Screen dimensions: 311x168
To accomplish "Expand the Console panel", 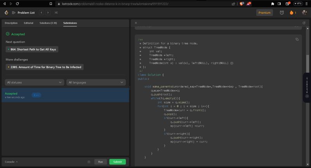I will pos(11,162).
